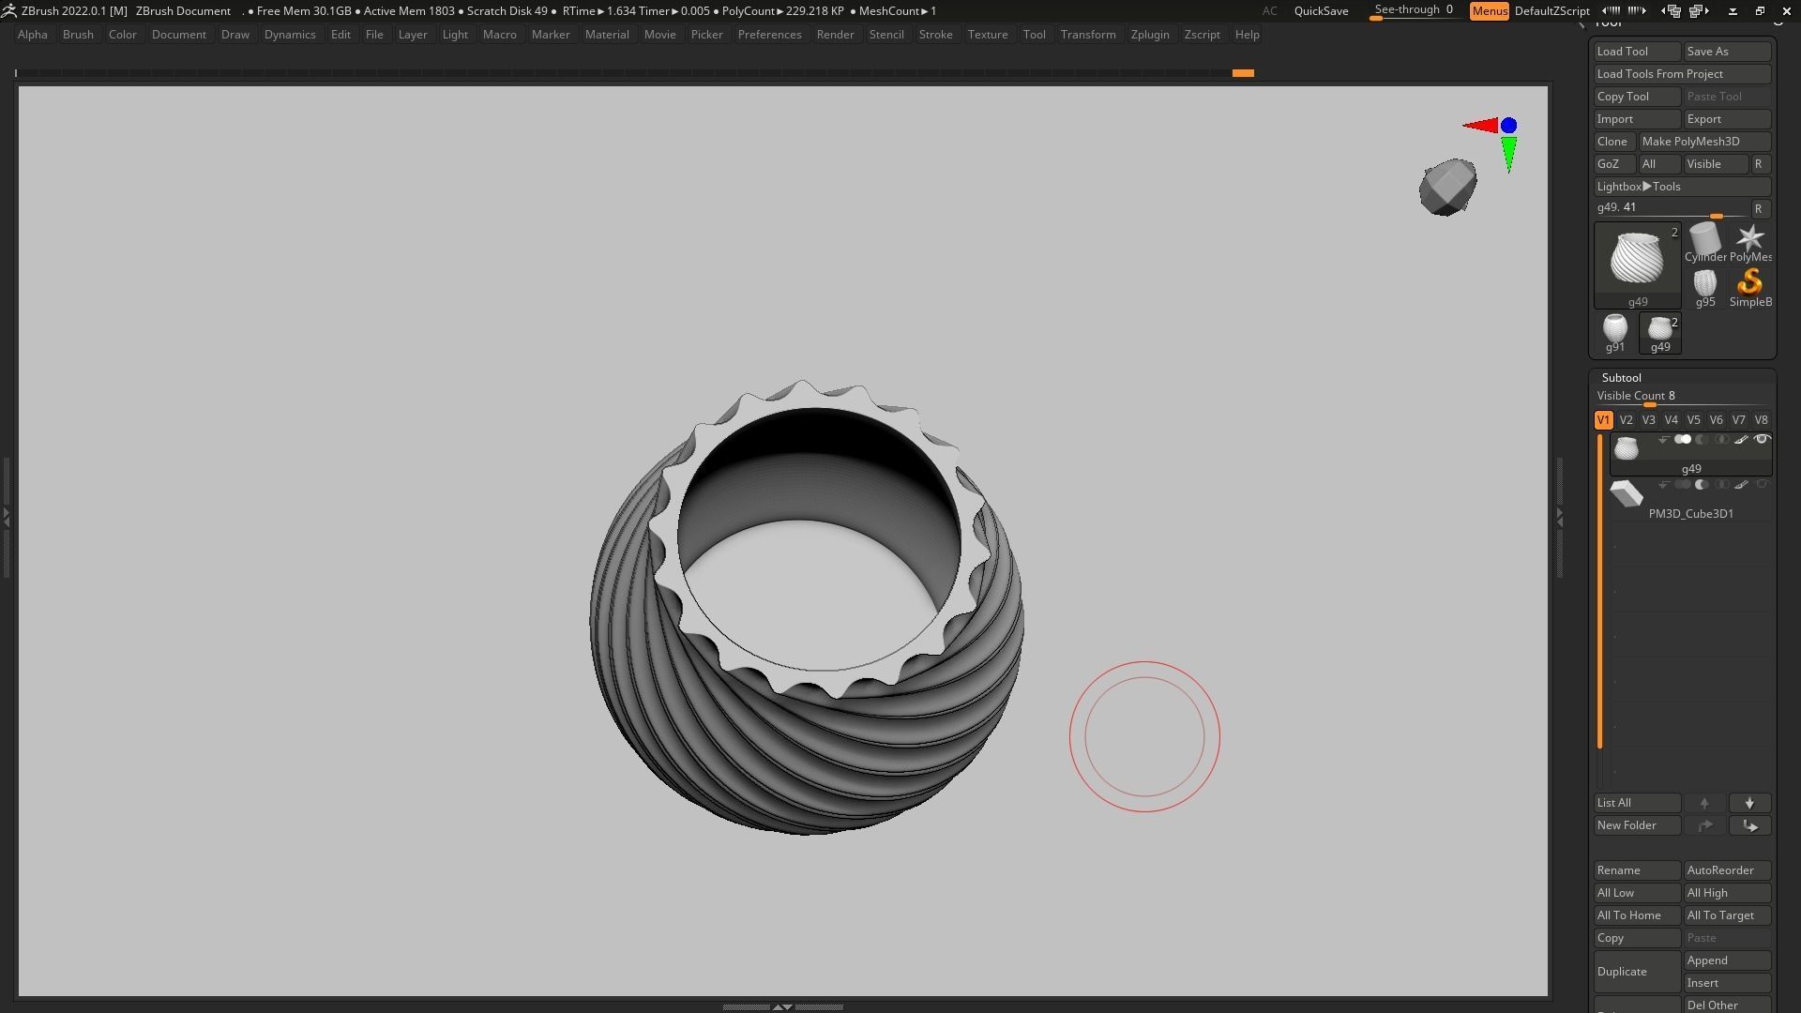Click move subtool down arrow

(x=1749, y=803)
